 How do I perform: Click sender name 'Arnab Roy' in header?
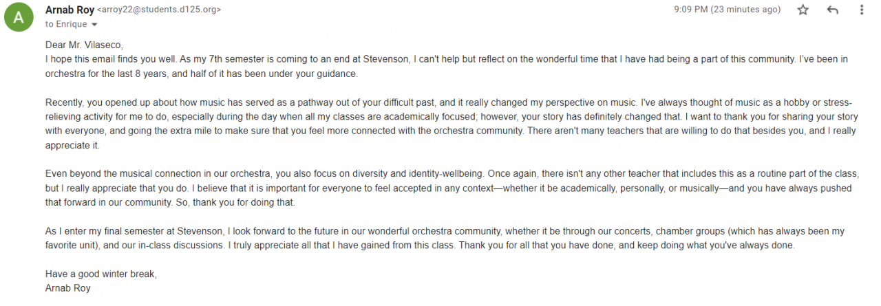click(x=70, y=10)
